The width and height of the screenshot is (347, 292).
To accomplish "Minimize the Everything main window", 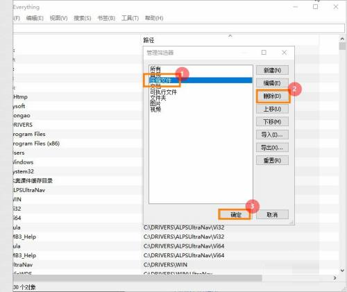I will click(296, 7).
